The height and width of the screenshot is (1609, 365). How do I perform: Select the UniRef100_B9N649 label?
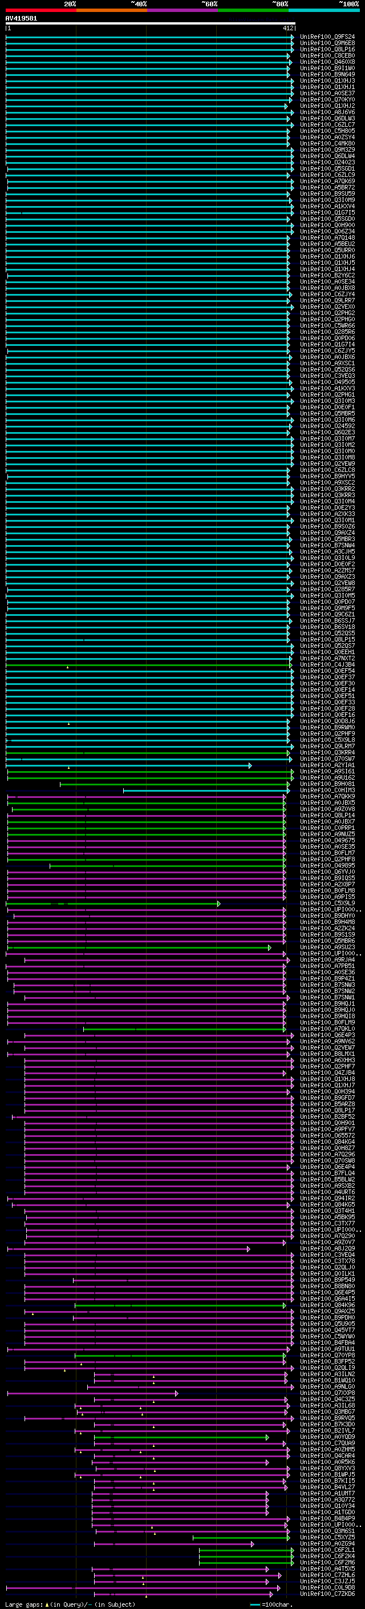click(x=327, y=74)
